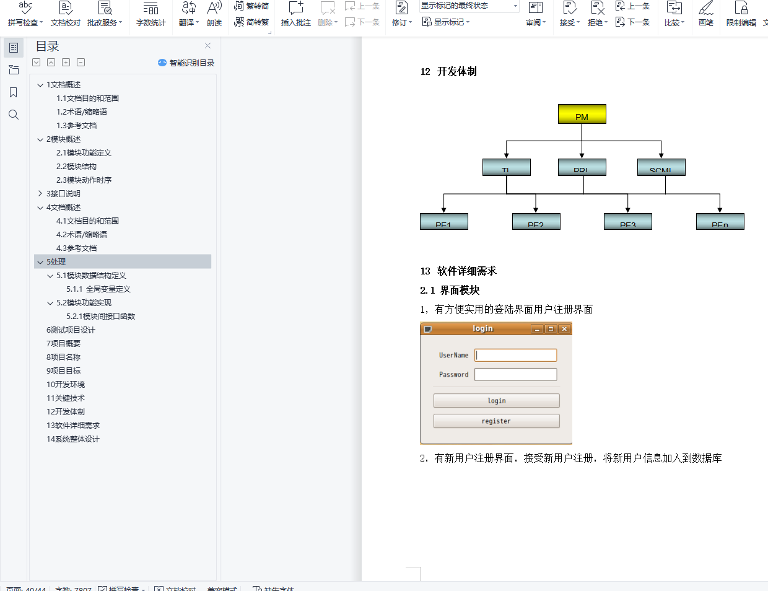Show 字数统计 word count
This screenshot has height=591, width=768.
pyautogui.click(x=151, y=14)
